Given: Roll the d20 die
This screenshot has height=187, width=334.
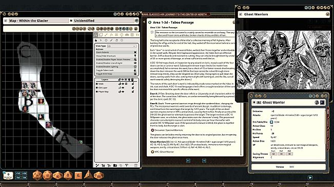Looking at the screenshot, I should 37,176.
